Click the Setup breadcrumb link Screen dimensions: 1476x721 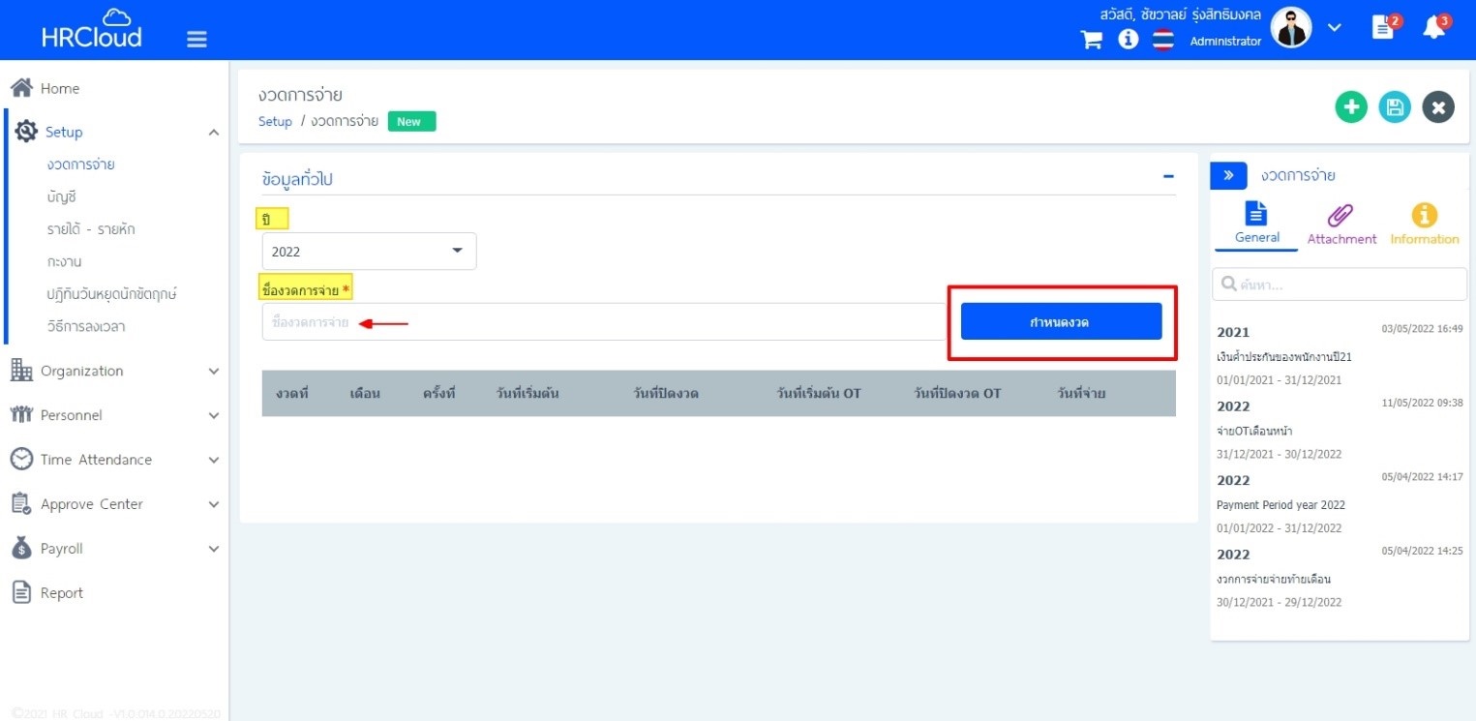[275, 122]
